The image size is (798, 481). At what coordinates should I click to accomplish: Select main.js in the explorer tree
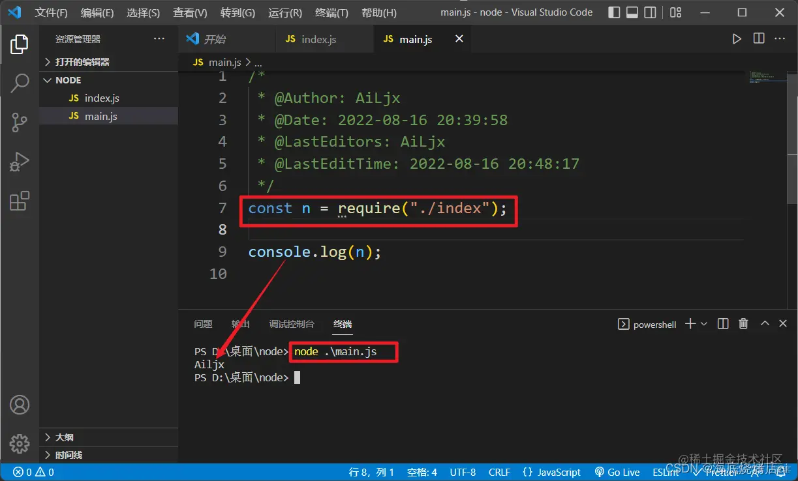[x=109, y=116]
